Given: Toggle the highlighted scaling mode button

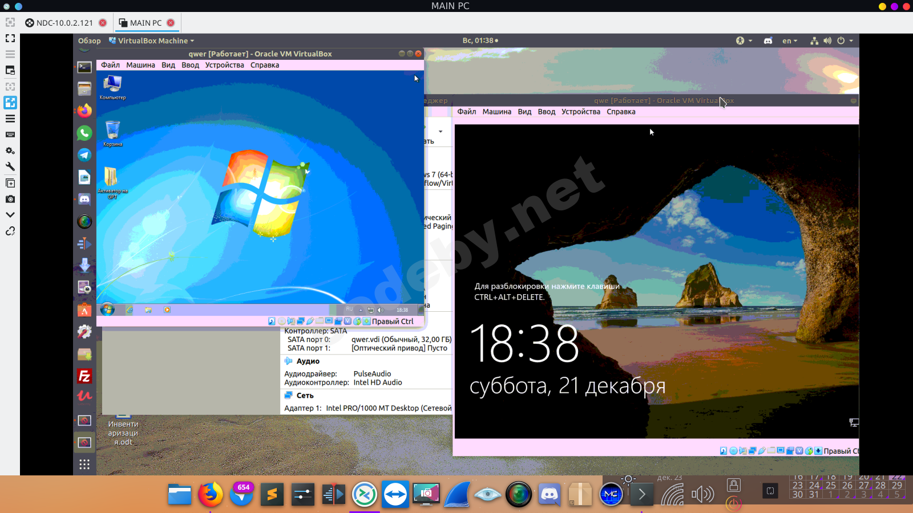Looking at the screenshot, I should [x=10, y=103].
